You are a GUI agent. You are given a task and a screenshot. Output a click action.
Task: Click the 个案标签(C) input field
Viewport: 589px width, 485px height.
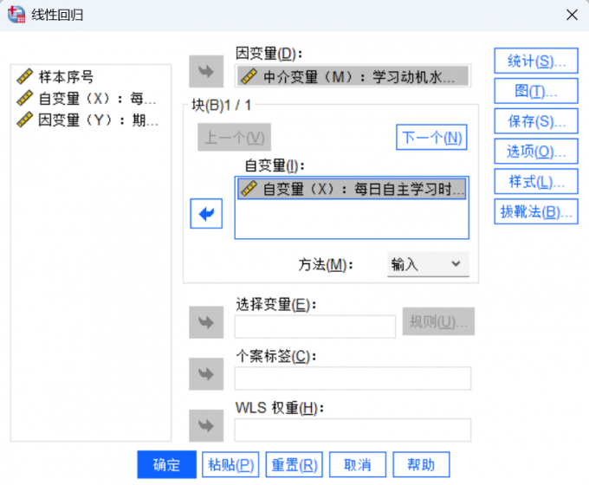(353, 378)
